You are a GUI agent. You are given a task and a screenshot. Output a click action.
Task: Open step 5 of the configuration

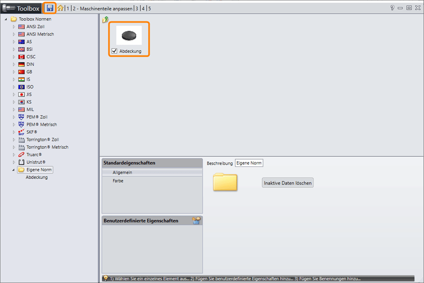click(149, 8)
